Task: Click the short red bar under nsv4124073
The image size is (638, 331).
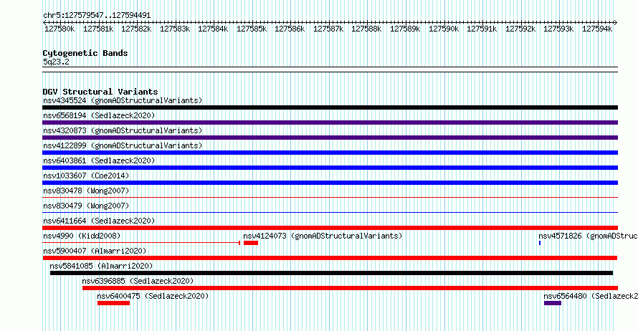Action: [251, 243]
